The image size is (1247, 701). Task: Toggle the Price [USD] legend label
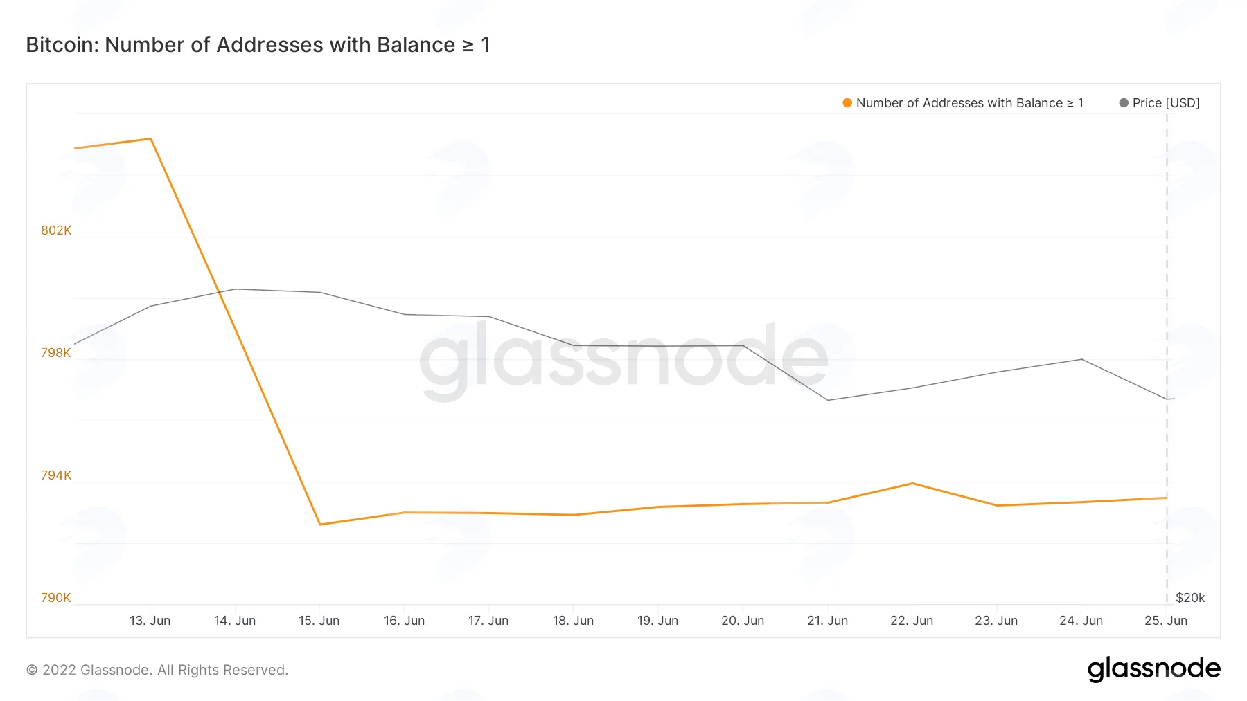tap(1166, 103)
